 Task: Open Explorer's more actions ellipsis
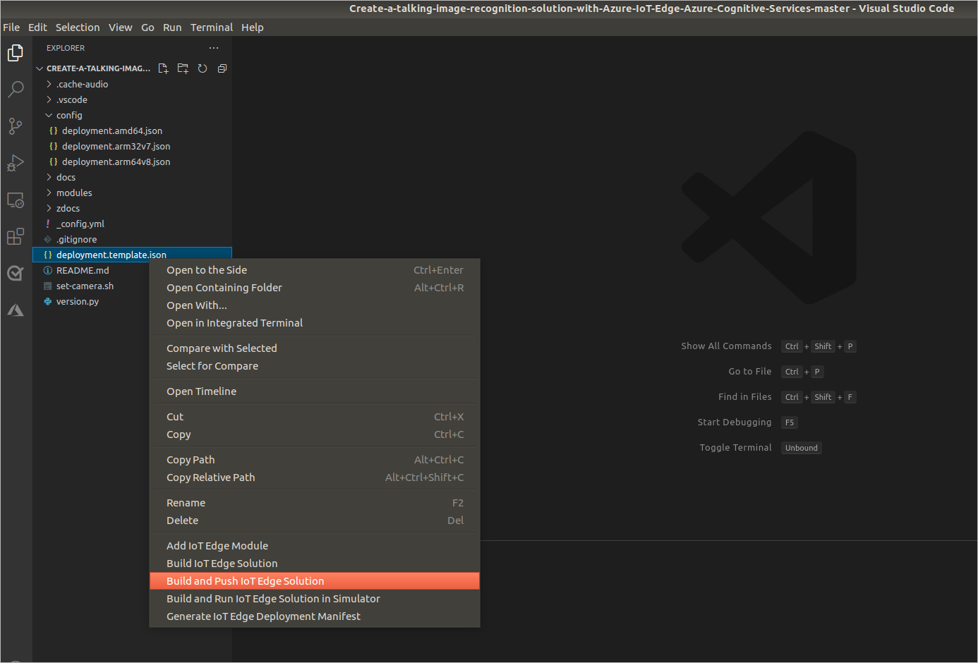tap(214, 48)
